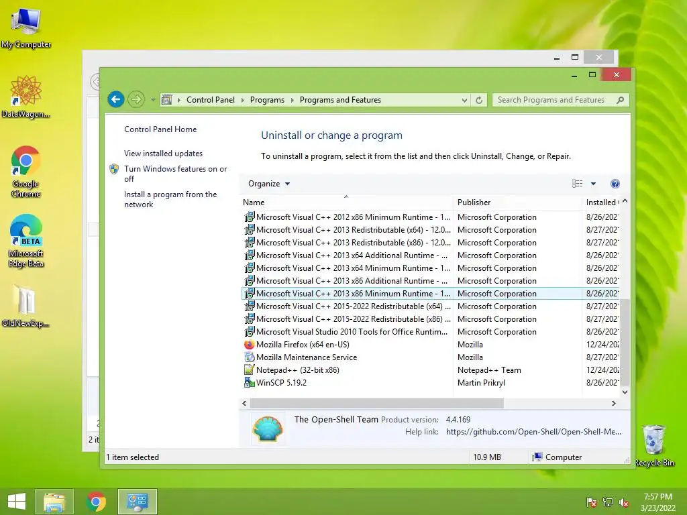
Task: Select Visual C++ 2013 Redistributable (x64) row
Action: [431, 230]
